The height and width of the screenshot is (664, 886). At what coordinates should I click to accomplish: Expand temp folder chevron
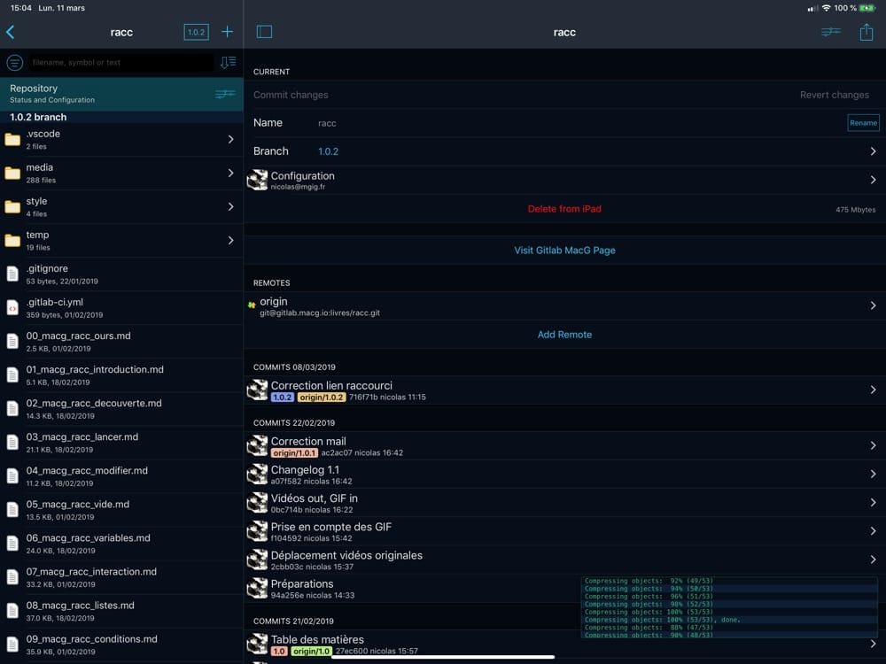(230, 241)
